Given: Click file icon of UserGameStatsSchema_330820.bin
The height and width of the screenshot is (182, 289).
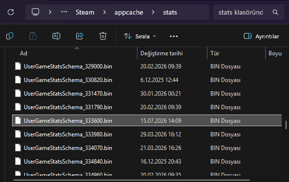Looking at the screenshot, I should (x=18, y=80).
